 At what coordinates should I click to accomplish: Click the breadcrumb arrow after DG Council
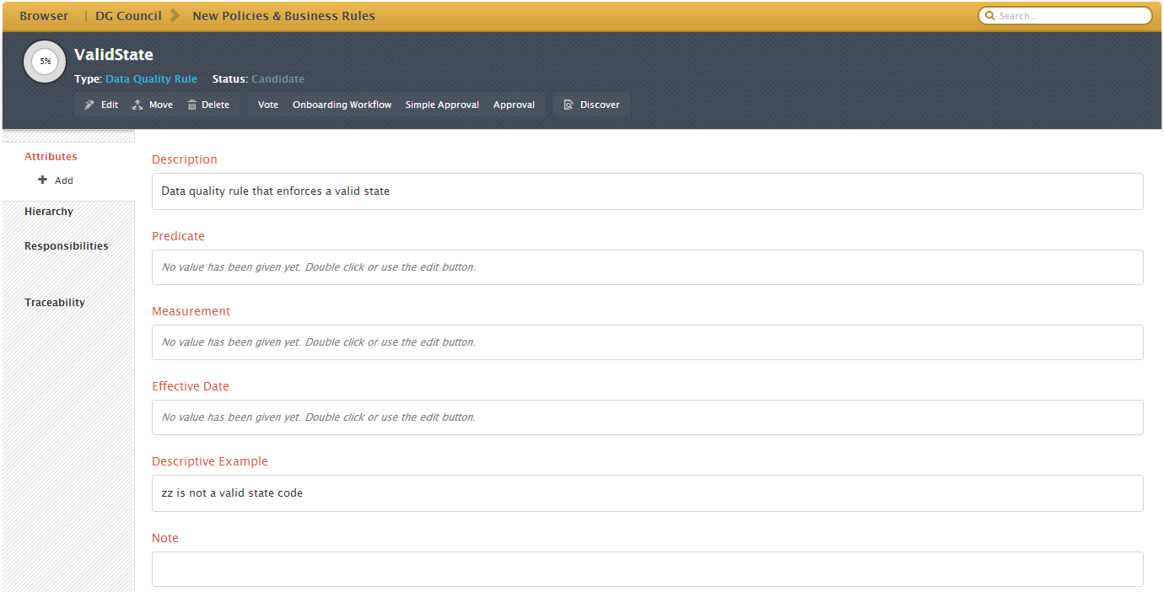[x=175, y=15]
